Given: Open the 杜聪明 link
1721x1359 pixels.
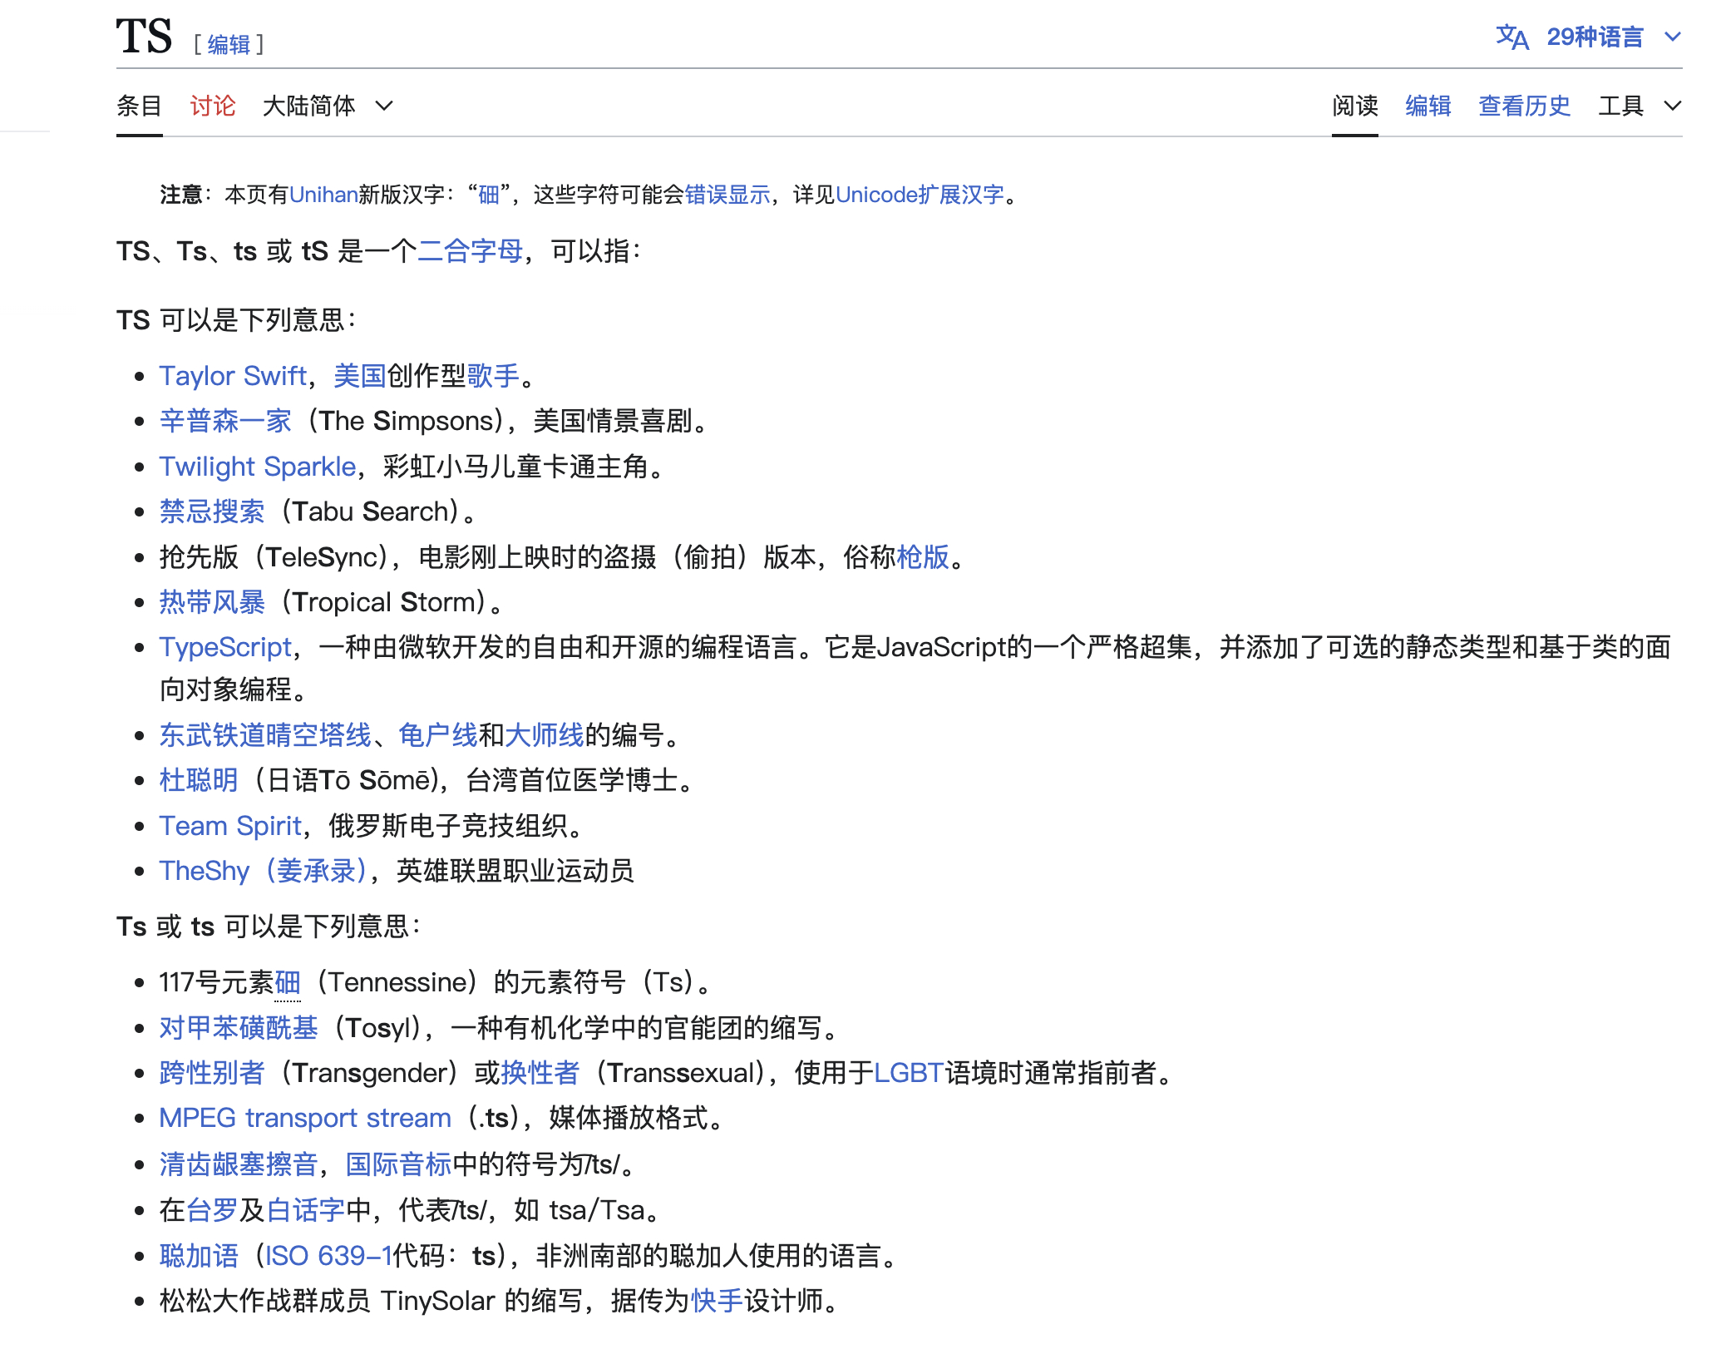Looking at the screenshot, I should click(199, 780).
